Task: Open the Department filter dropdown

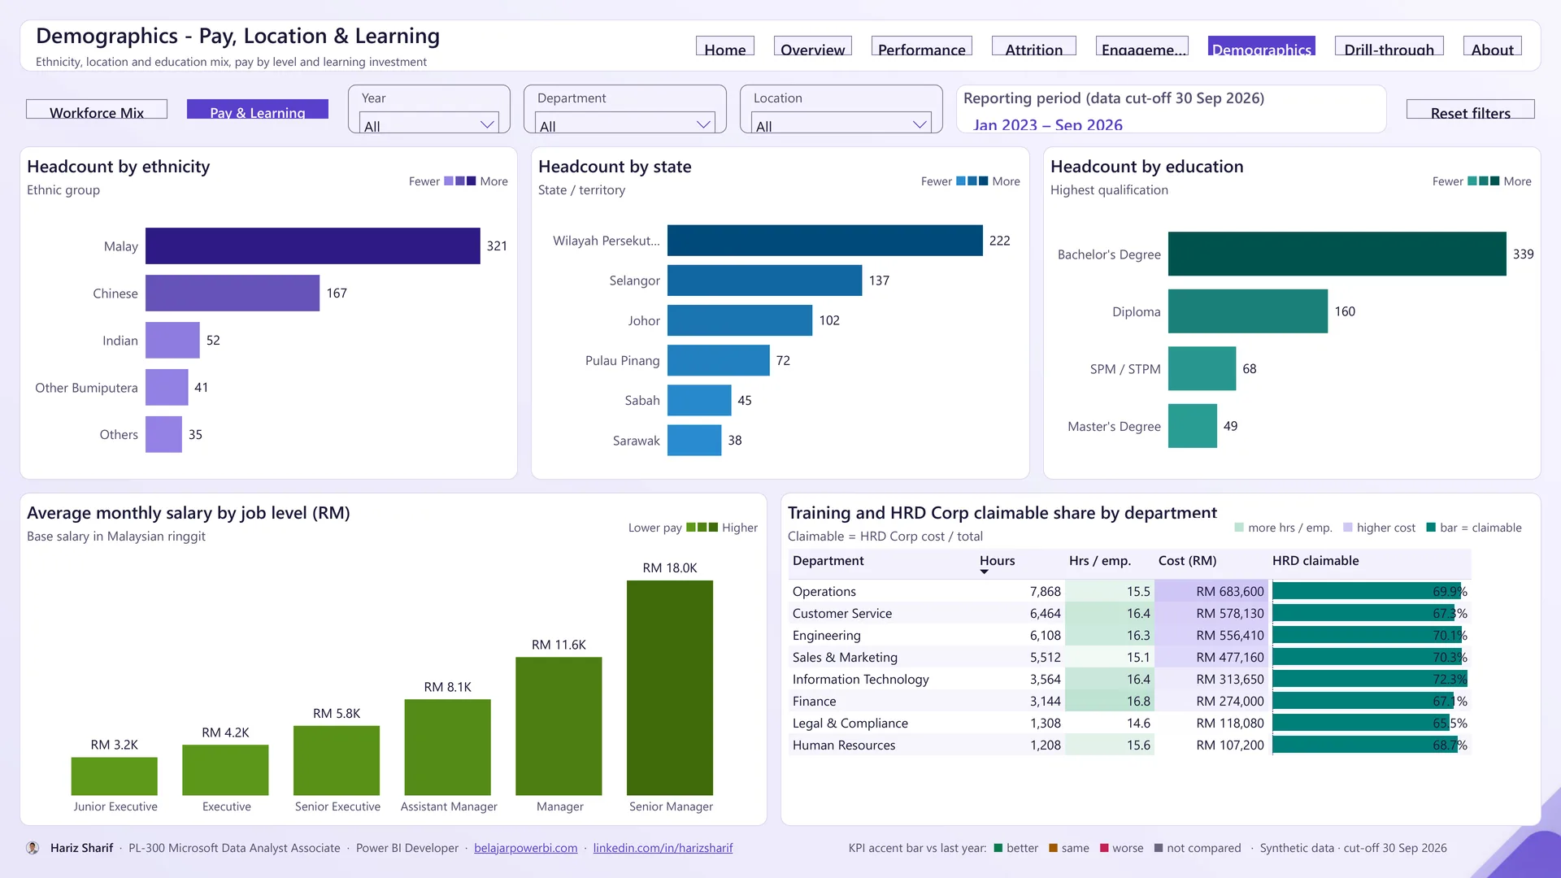Action: tap(624, 124)
